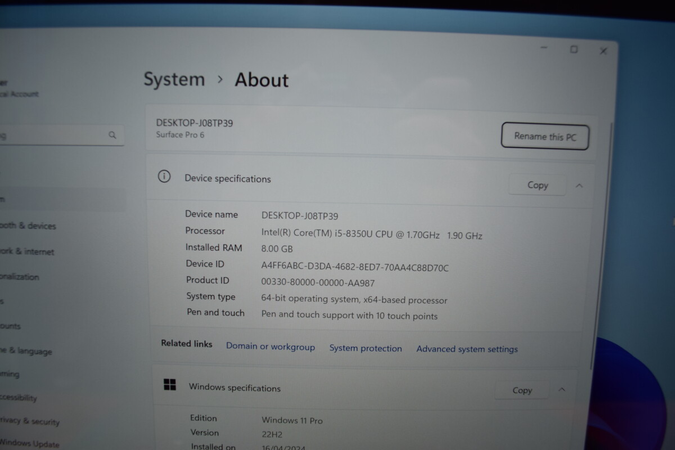Screen dimensions: 675x450
Task: Click the Related links label
Action: [187, 343]
